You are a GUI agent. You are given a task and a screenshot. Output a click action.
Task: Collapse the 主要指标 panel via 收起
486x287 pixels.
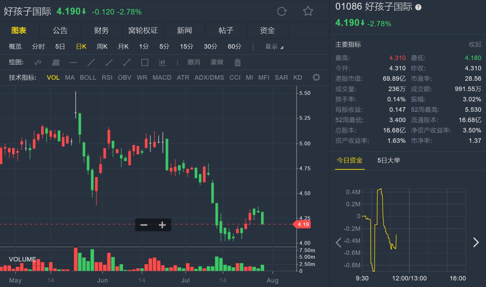[x=475, y=44]
